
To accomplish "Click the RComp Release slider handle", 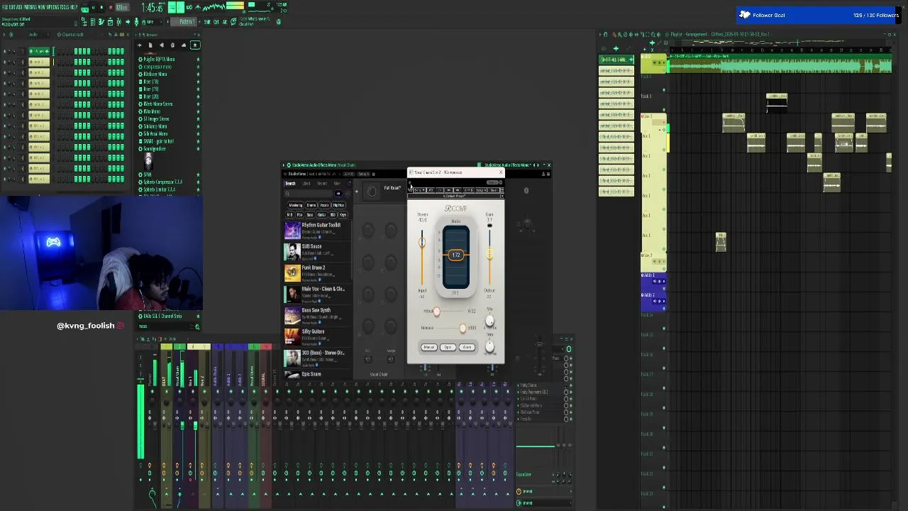I will pyautogui.click(x=463, y=328).
